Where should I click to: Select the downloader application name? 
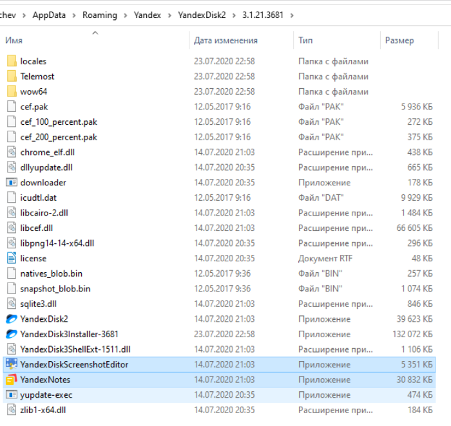[43, 183]
